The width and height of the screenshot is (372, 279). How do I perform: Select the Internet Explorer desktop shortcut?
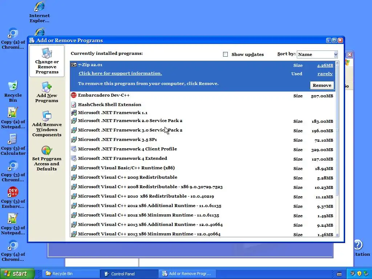pos(39,12)
